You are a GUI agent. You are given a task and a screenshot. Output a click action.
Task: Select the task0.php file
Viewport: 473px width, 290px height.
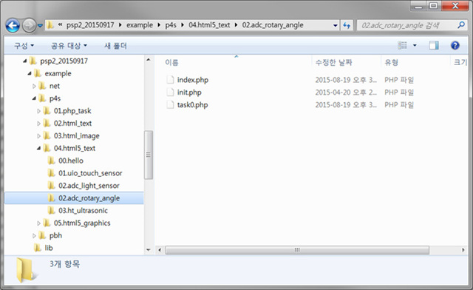pos(192,105)
